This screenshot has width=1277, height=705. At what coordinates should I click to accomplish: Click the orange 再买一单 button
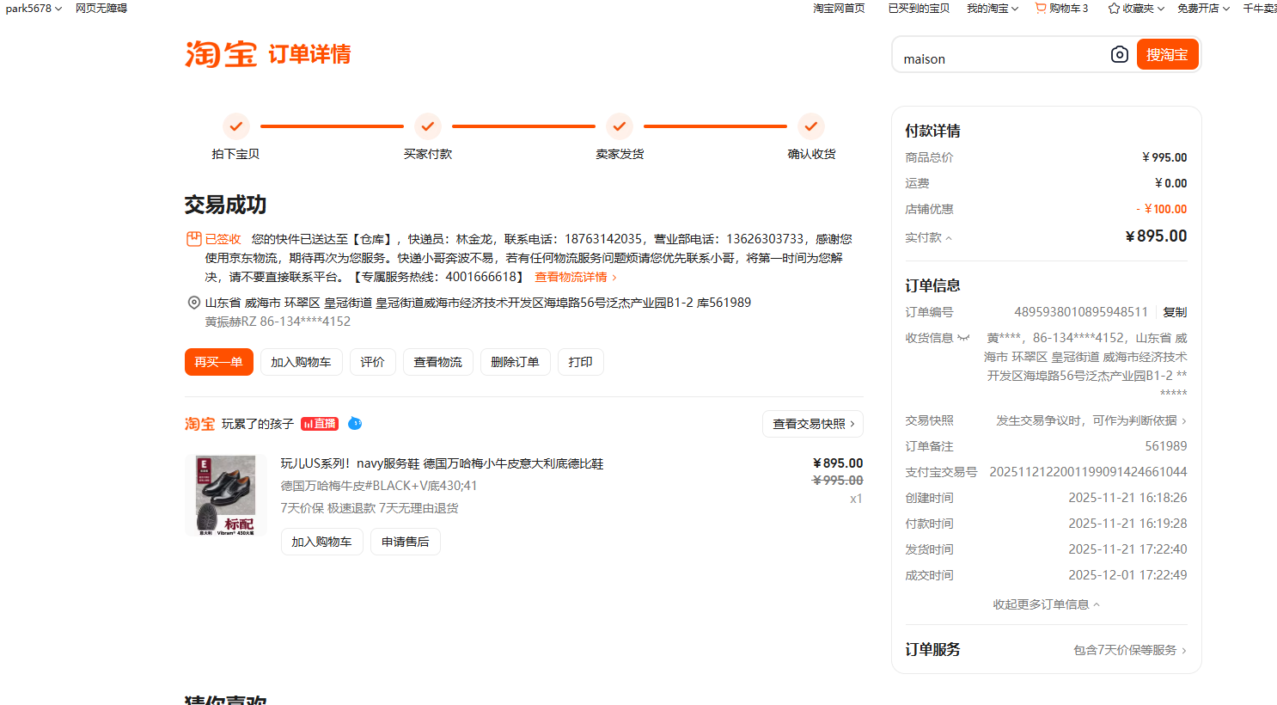[219, 362]
